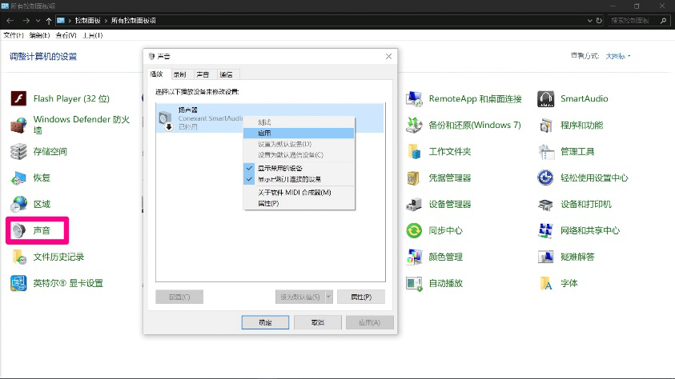
Task: Click the 确定 button in sound dialog
Action: (x=265, y=322)
